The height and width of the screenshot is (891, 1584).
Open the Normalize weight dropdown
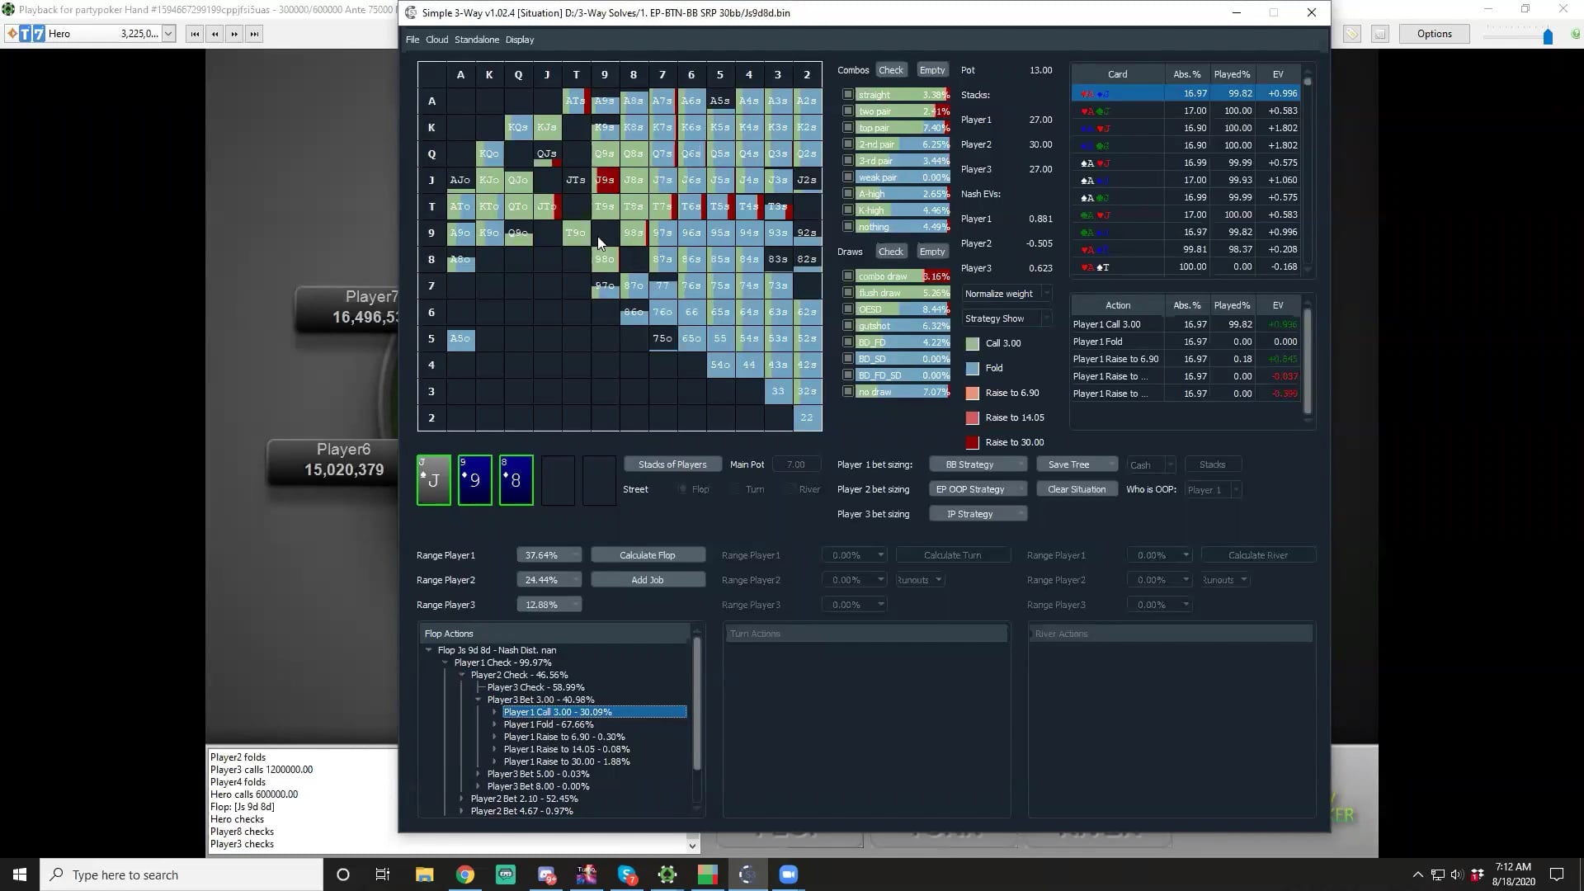point(1006,294)
